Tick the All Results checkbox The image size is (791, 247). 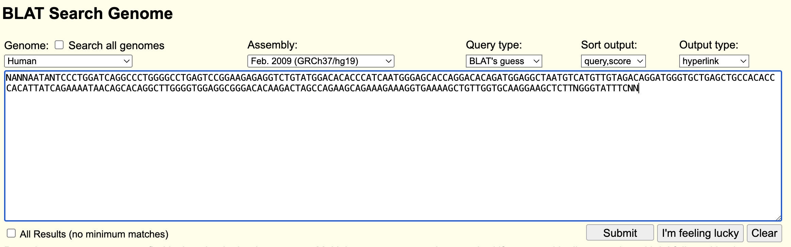coord(11,233)
